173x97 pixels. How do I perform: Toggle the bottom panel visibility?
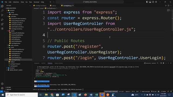(150, 2)
